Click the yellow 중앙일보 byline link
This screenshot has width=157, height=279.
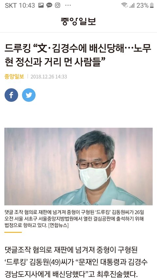(x=14, y=77)
